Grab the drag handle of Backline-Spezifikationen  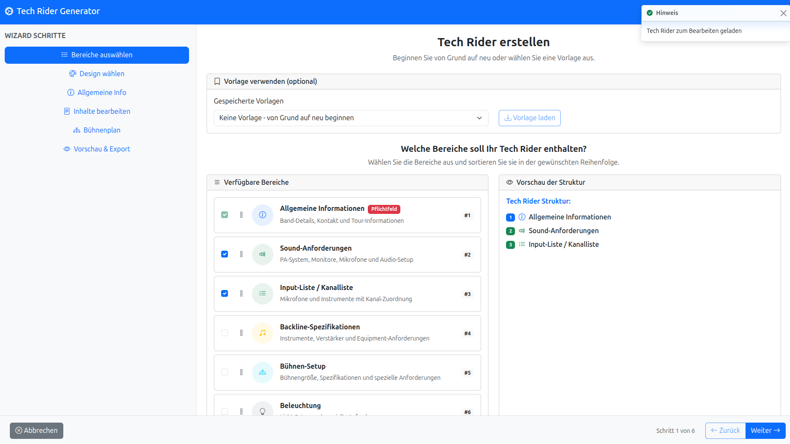click(241, 333)
